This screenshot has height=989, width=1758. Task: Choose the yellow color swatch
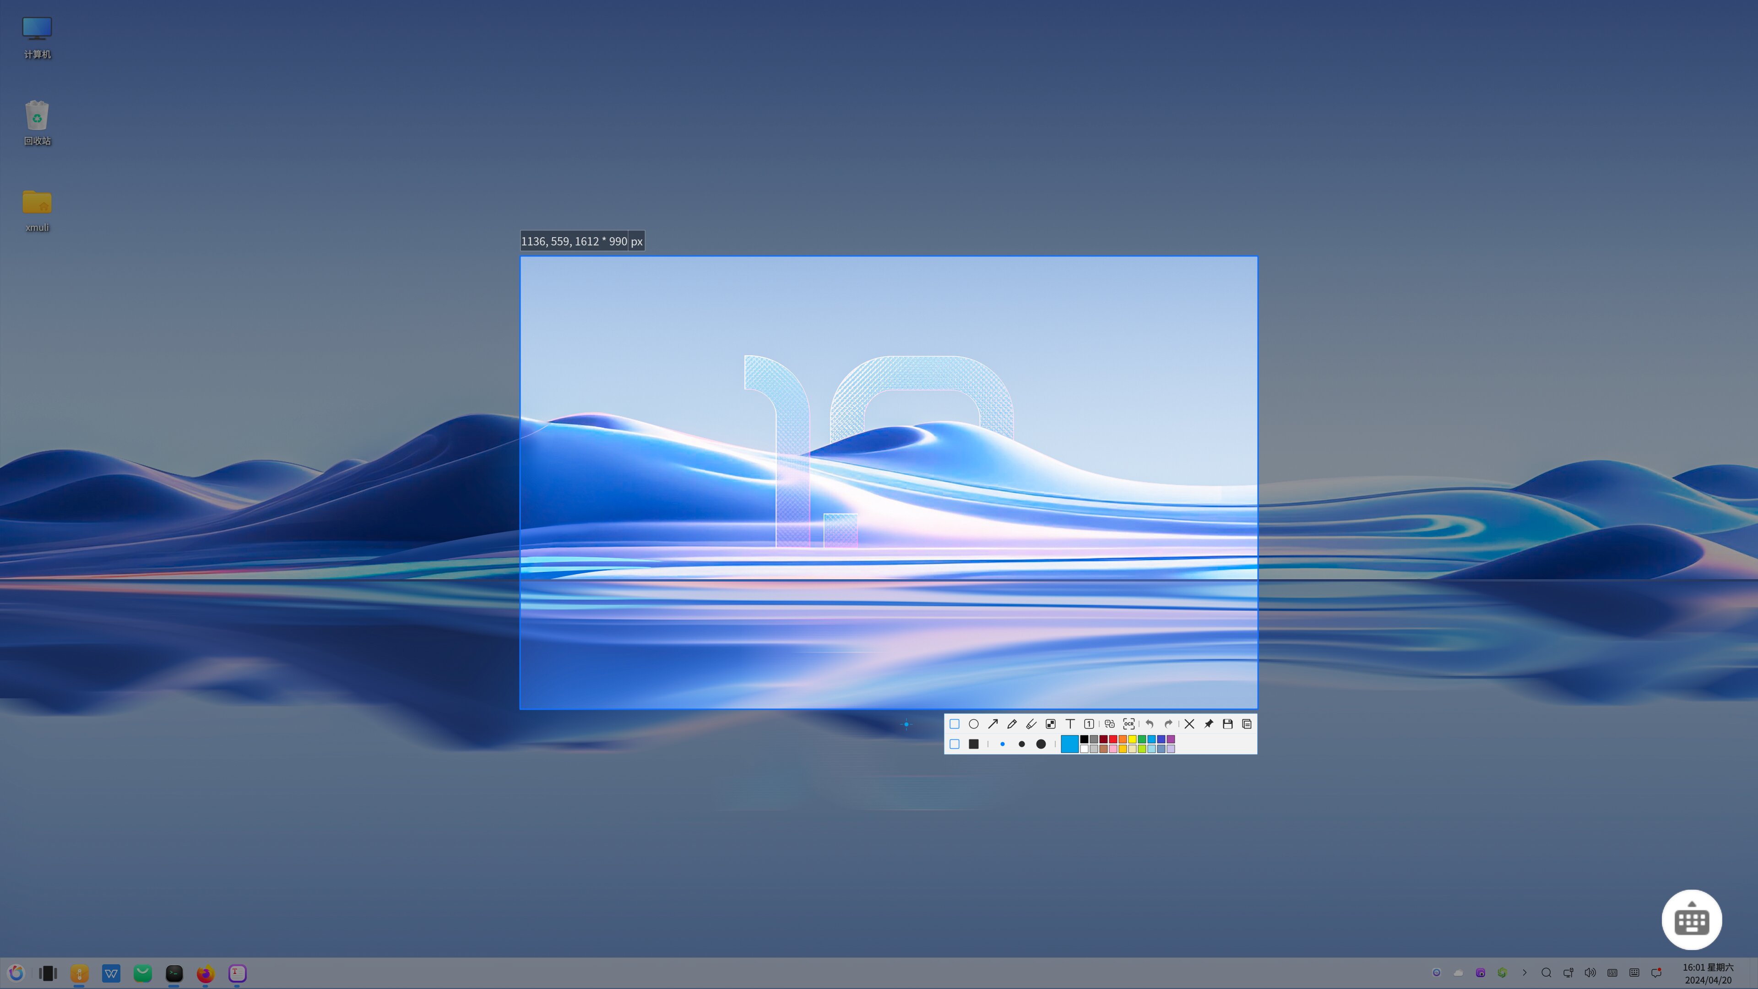tap(1132, 739)
